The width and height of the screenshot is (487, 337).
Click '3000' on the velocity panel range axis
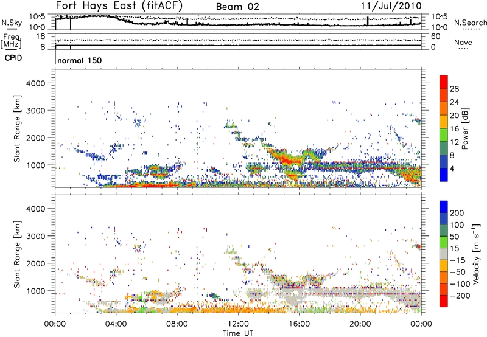(x=36, y=236)
